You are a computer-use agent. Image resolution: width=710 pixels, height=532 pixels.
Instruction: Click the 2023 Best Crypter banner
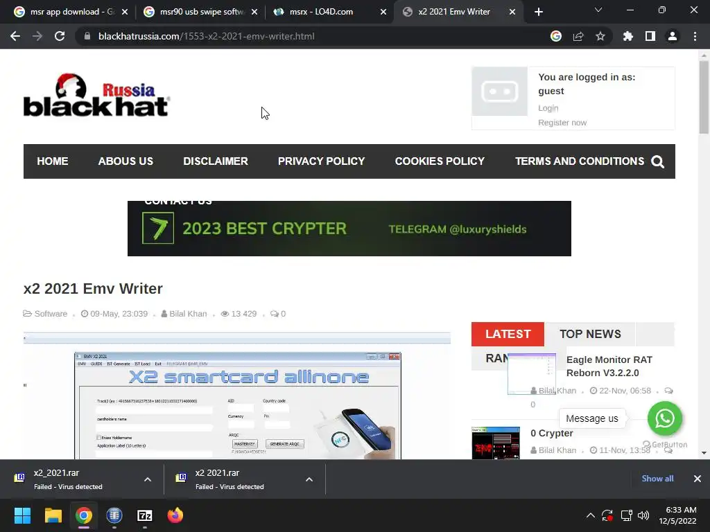349,229
